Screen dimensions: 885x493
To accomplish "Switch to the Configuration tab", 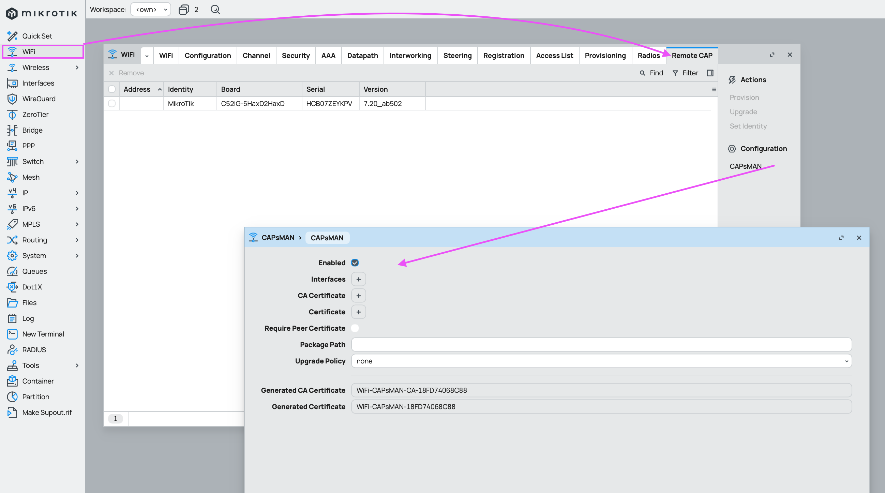I will click(x=208, y=56).
